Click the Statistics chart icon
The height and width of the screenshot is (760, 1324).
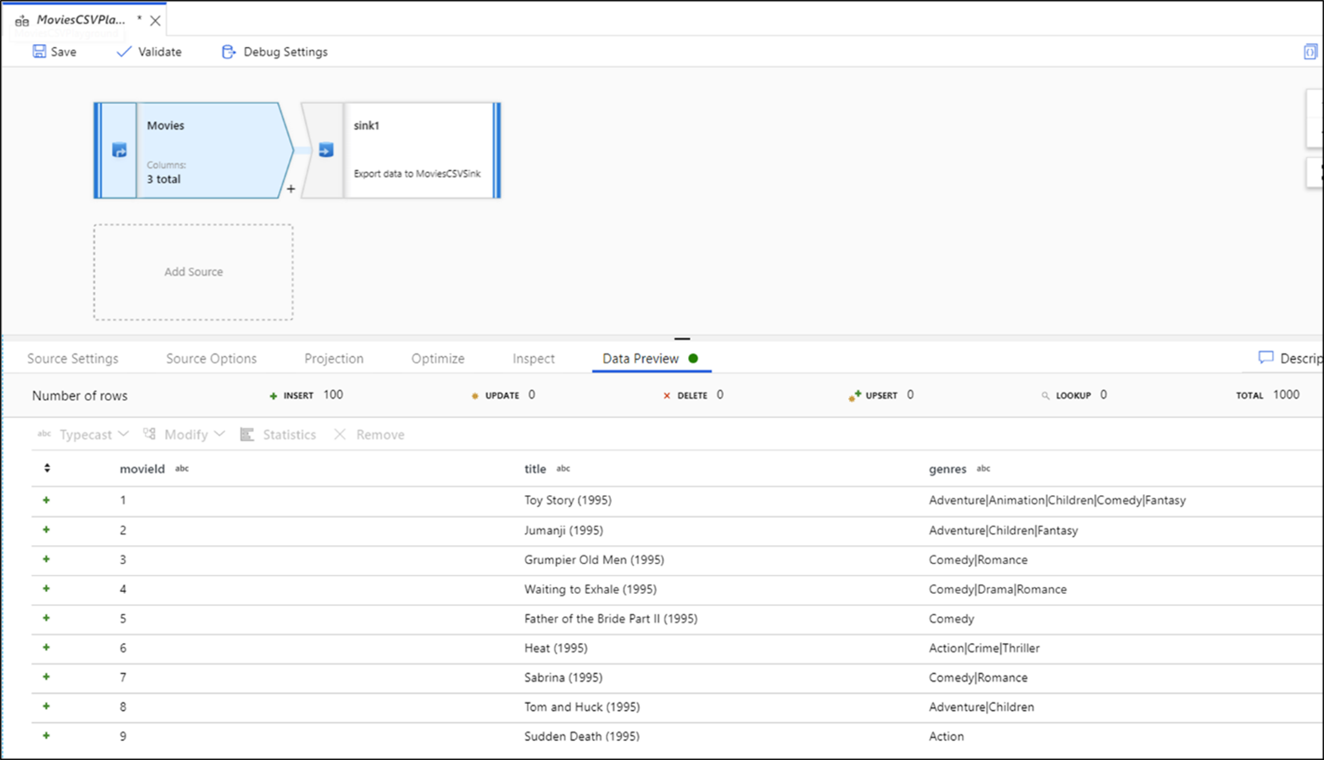click(247, 434)
